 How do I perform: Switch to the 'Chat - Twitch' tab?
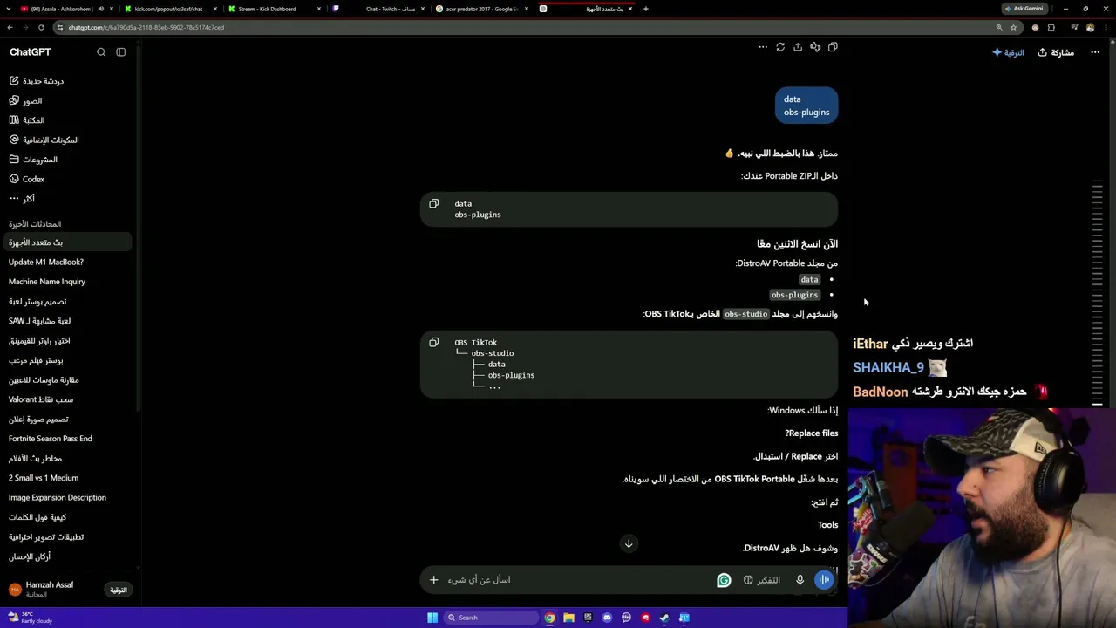coord(378,9)
